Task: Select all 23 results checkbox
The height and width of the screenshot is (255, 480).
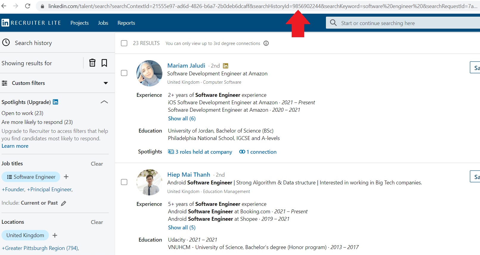Action: point(124,43)
